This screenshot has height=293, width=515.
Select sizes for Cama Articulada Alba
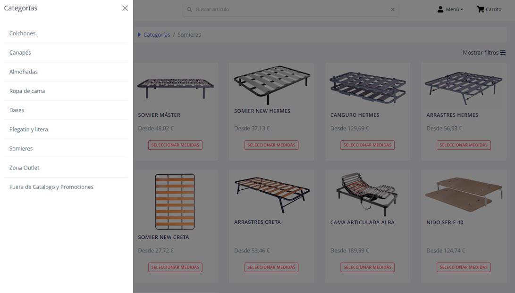(x=367, y=267)
